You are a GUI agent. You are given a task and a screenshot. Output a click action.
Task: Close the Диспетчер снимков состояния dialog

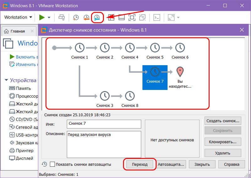click(242, 30)
